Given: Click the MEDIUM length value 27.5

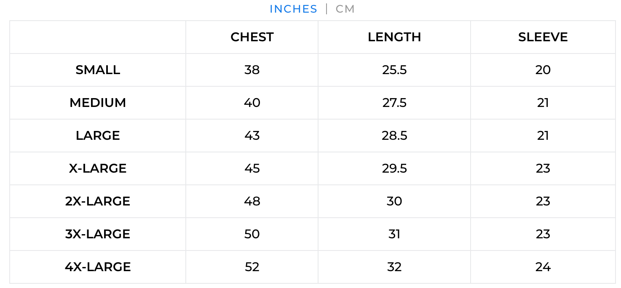Looking at the screenshot, I should point(394,103).
